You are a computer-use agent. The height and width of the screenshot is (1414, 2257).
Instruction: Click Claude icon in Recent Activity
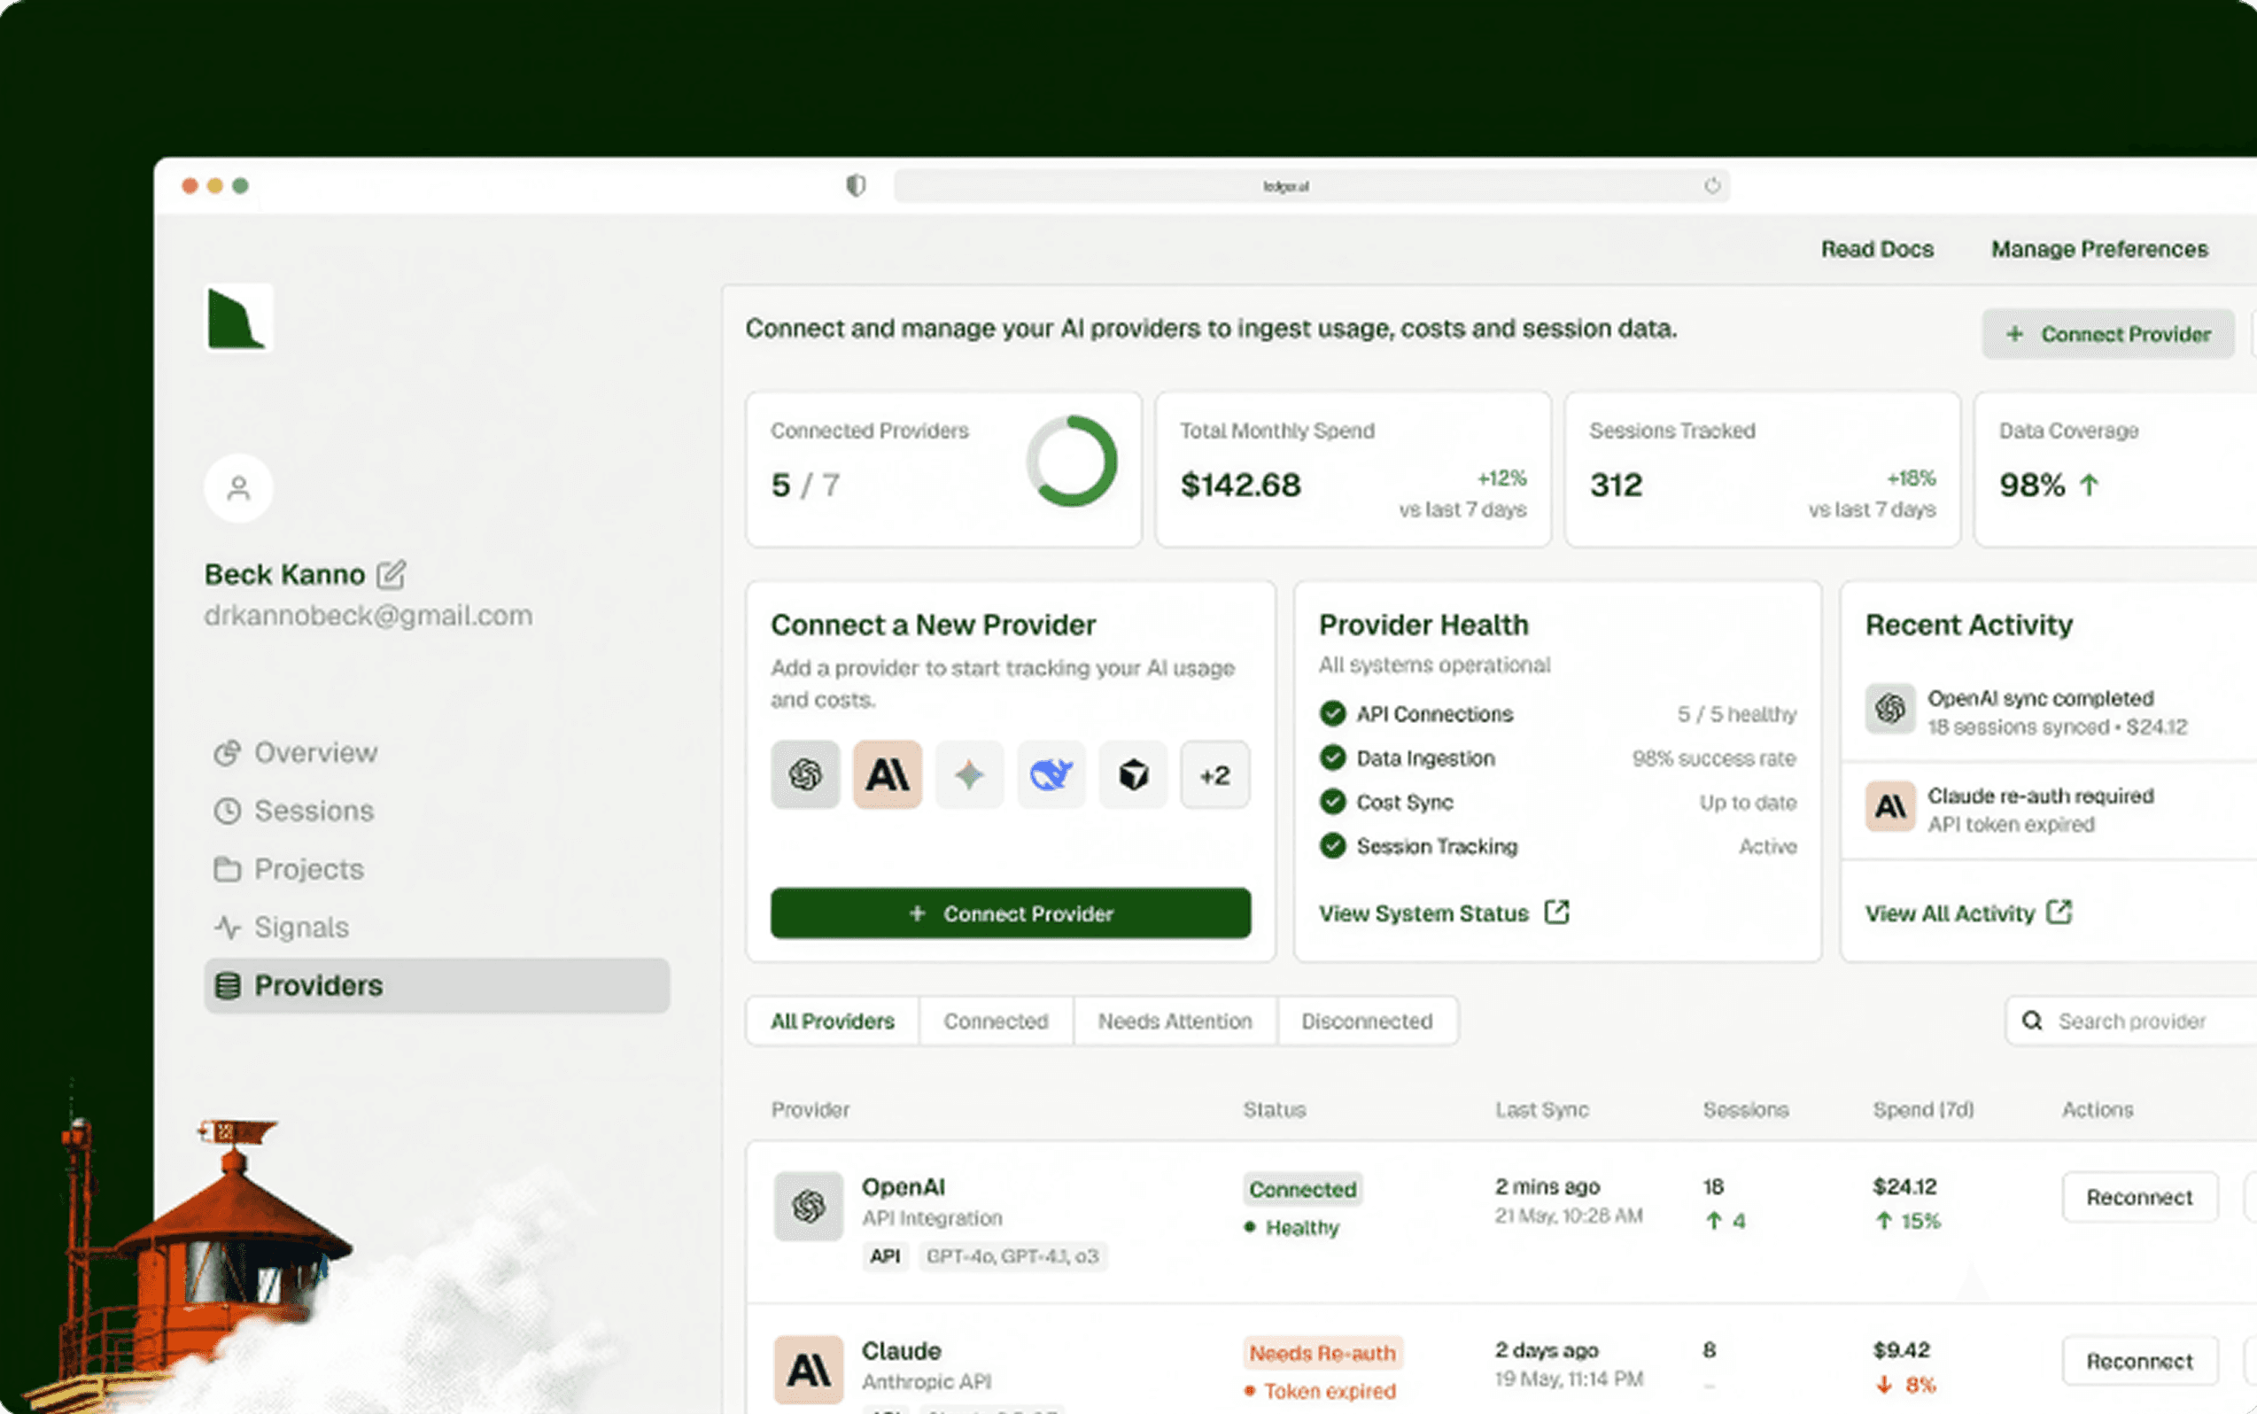point(1890,806)
